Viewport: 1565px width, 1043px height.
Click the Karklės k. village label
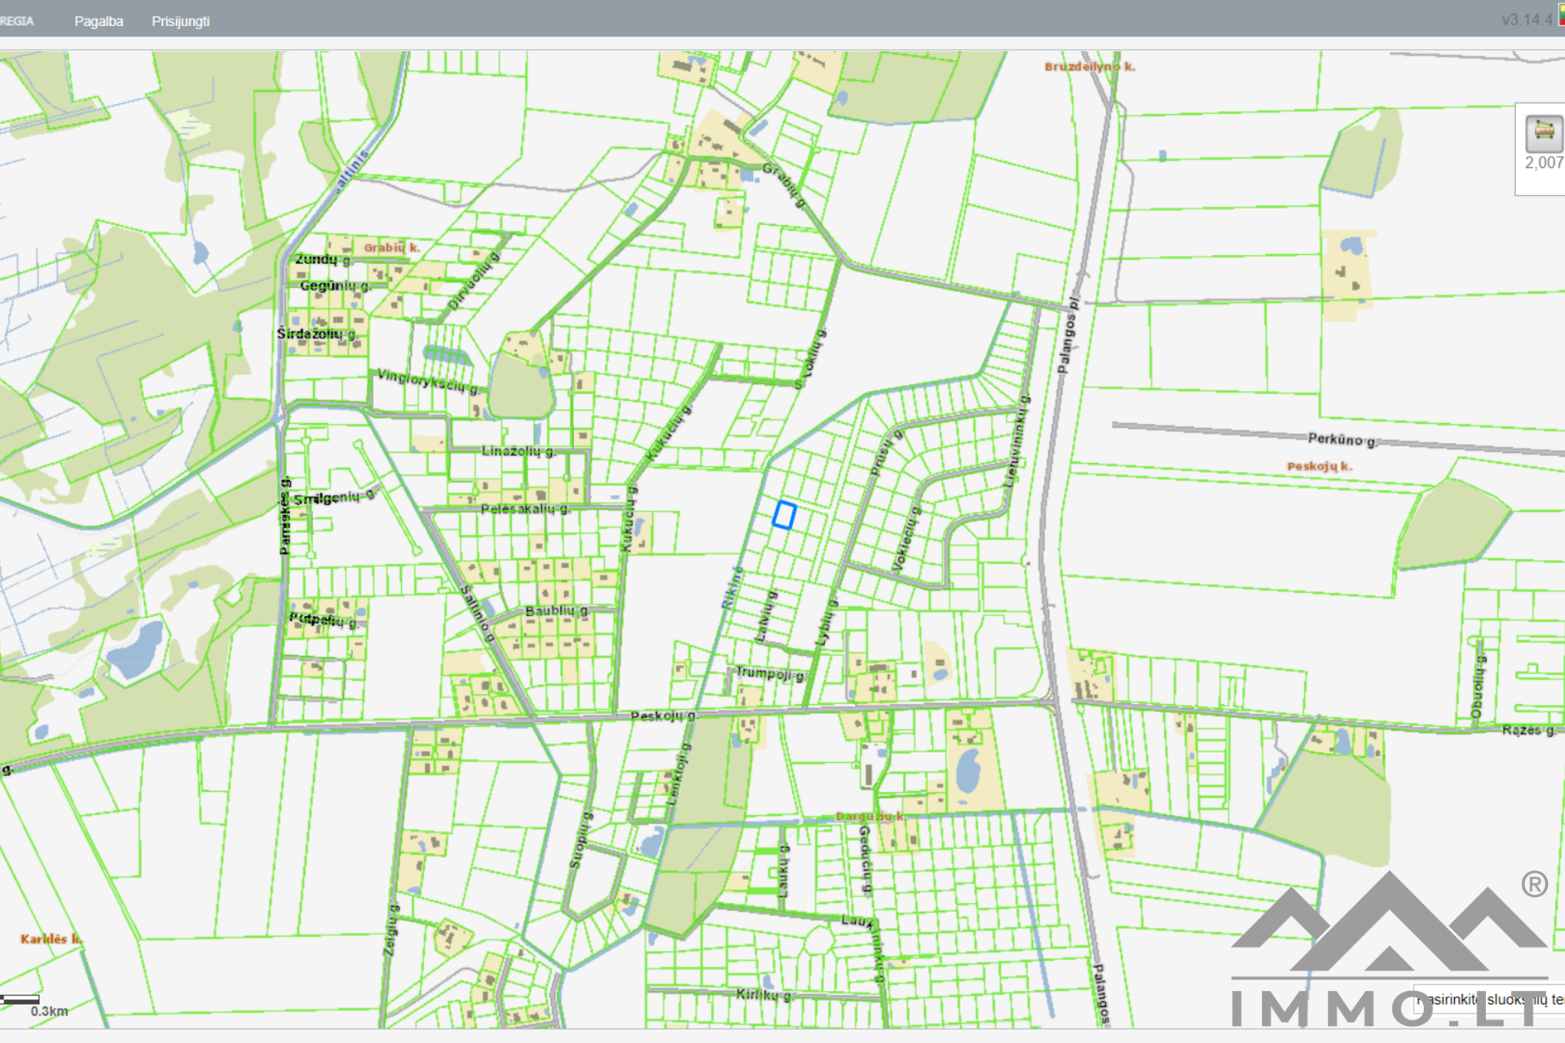tap(51, 939)
